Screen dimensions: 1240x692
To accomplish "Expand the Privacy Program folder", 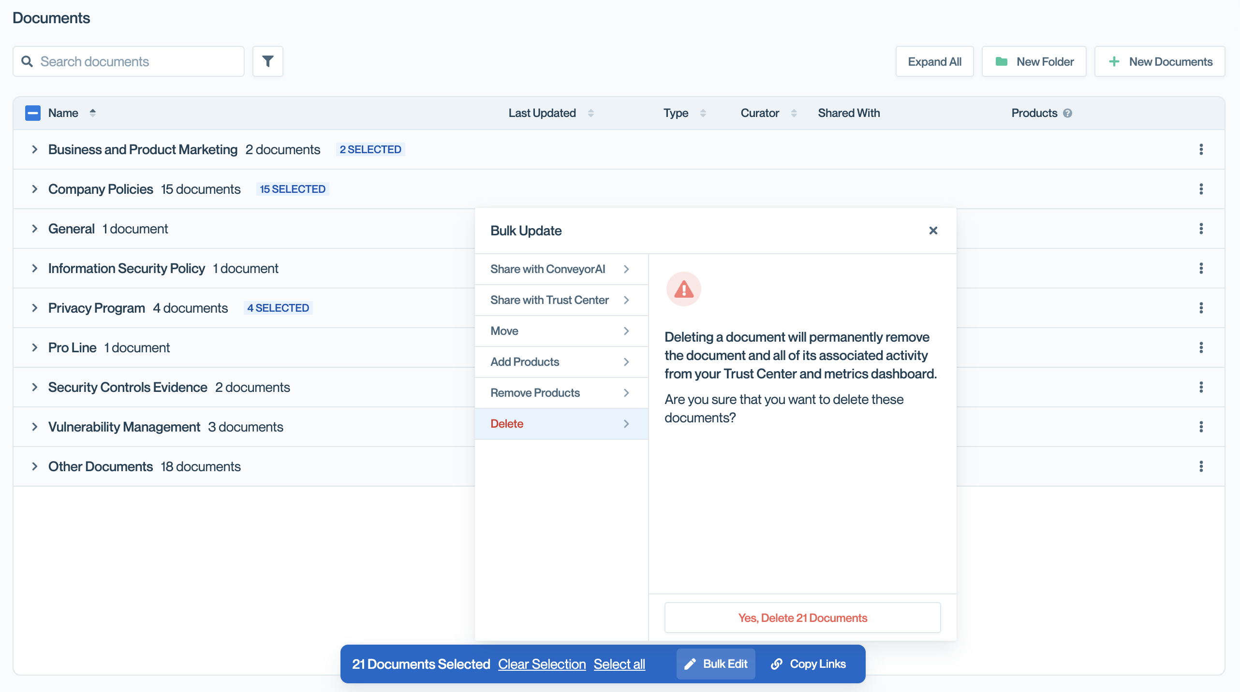I will [34, 308].
